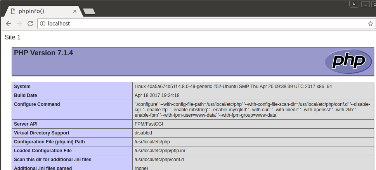Focus the localhost address bar

(206, 24)
